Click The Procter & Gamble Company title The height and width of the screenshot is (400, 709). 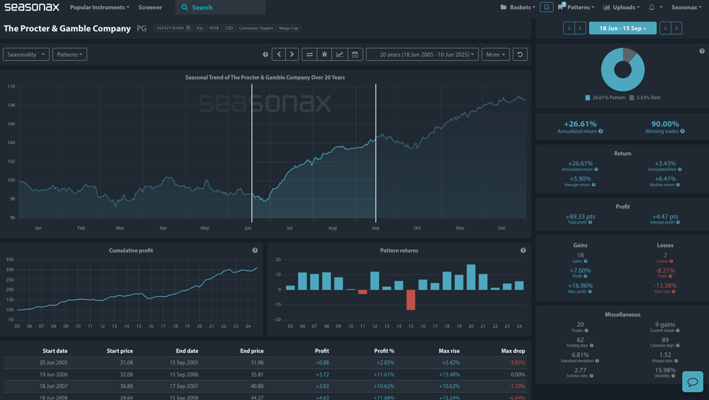click(67, 28)
